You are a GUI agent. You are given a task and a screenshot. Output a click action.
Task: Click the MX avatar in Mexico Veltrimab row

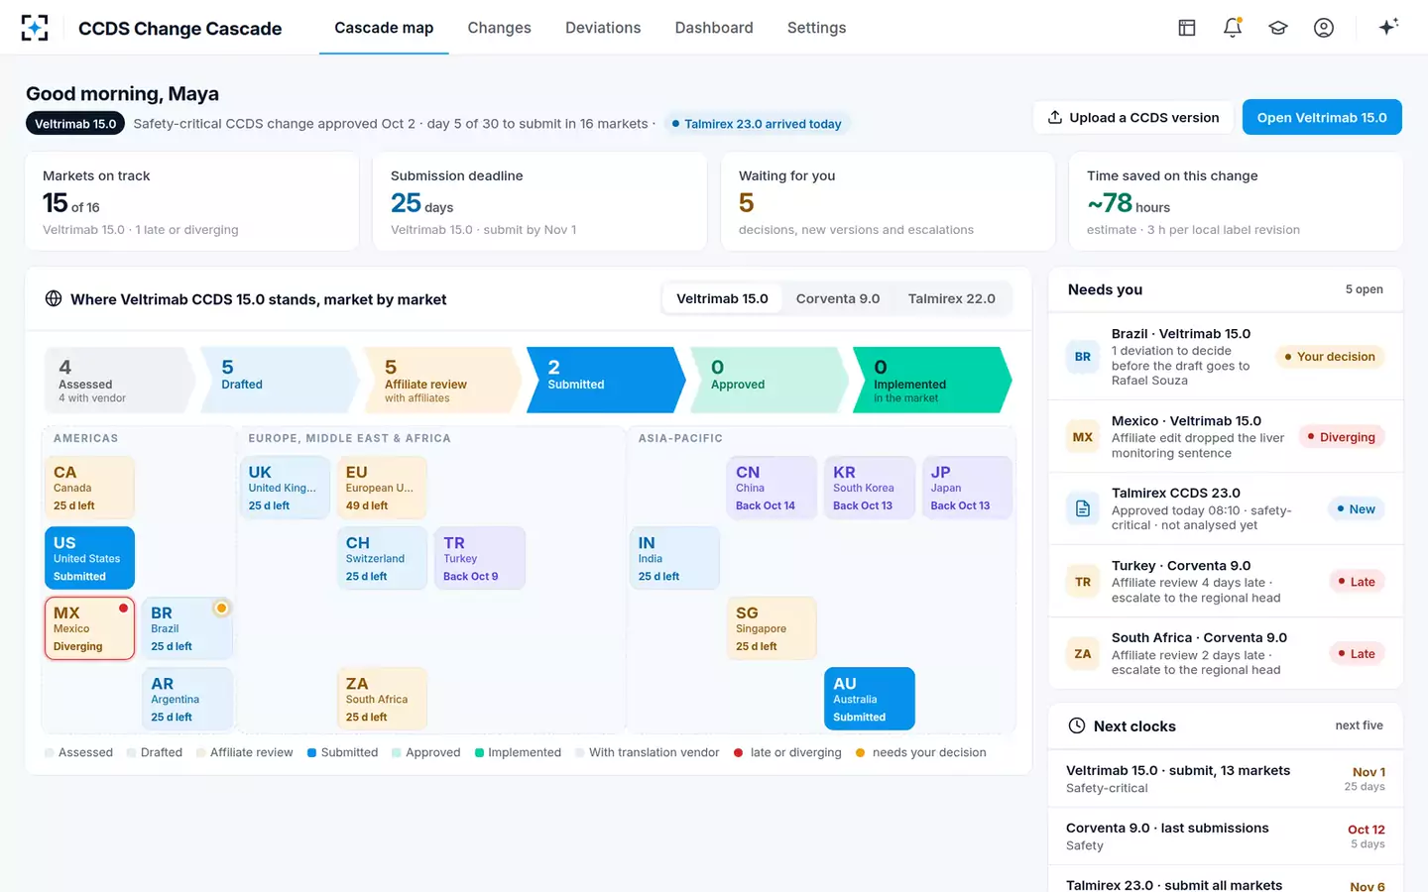click(x=1083, y=437)
